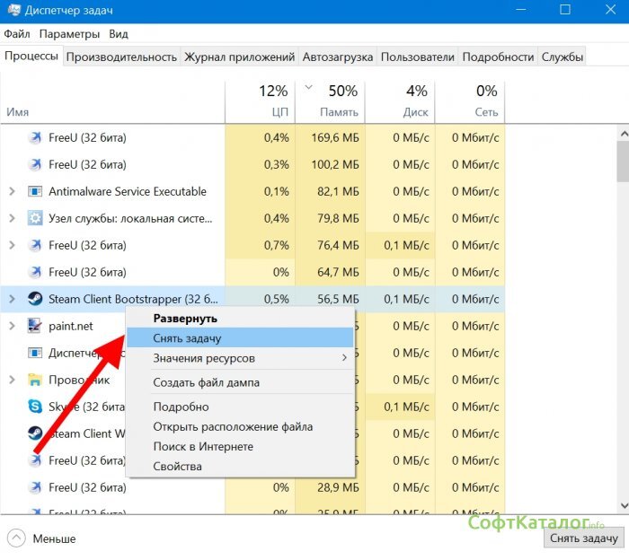
Task: Expand the FreeU process with 0,7% CPU
Action: (x=12, y=245)
